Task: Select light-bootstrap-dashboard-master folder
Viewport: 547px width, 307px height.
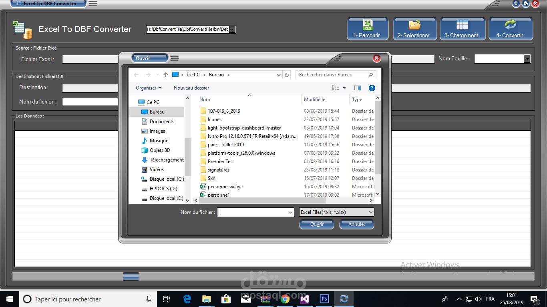Action: [244, 128]
